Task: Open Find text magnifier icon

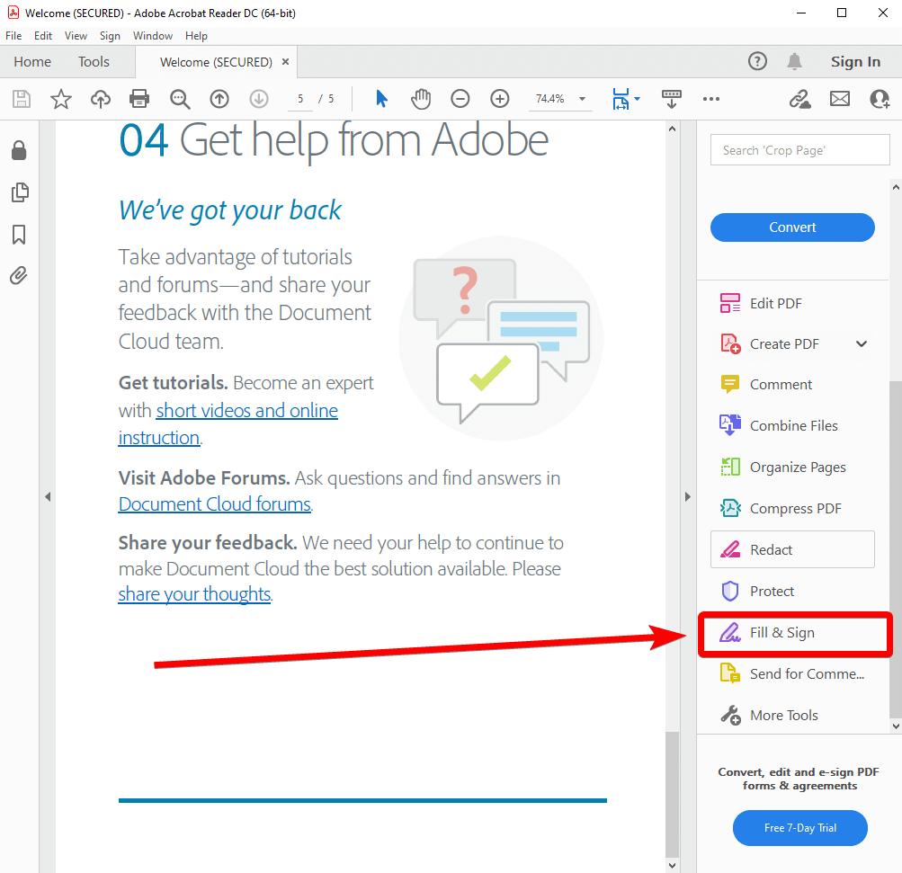Action: [180, 99]
